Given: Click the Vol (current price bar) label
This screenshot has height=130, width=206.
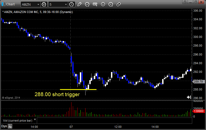Looking at the screenshot, I should tap(18, 121).
